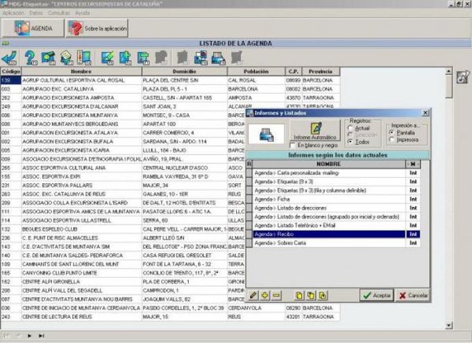Click the green tag search toolbar icon
472x343 pixels.
[49, 57]
